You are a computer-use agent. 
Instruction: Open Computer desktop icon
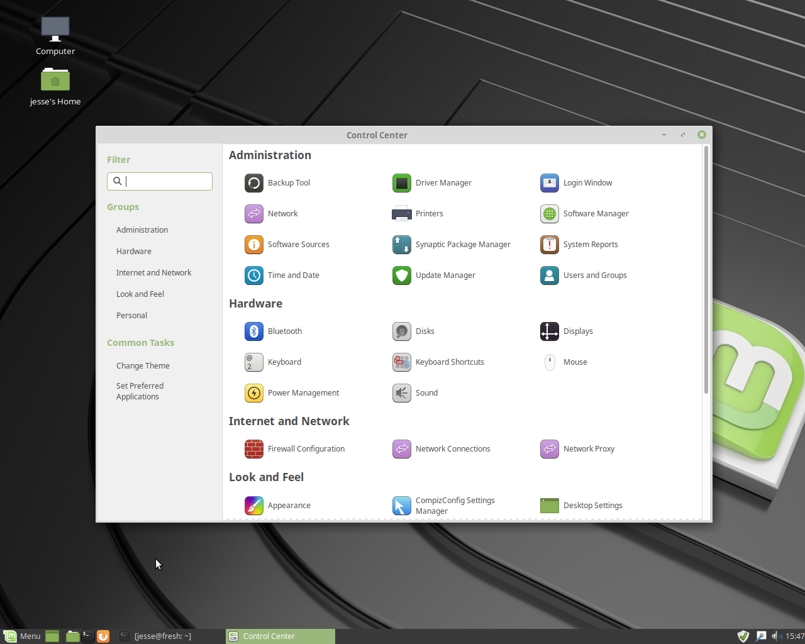coord(55,36)
